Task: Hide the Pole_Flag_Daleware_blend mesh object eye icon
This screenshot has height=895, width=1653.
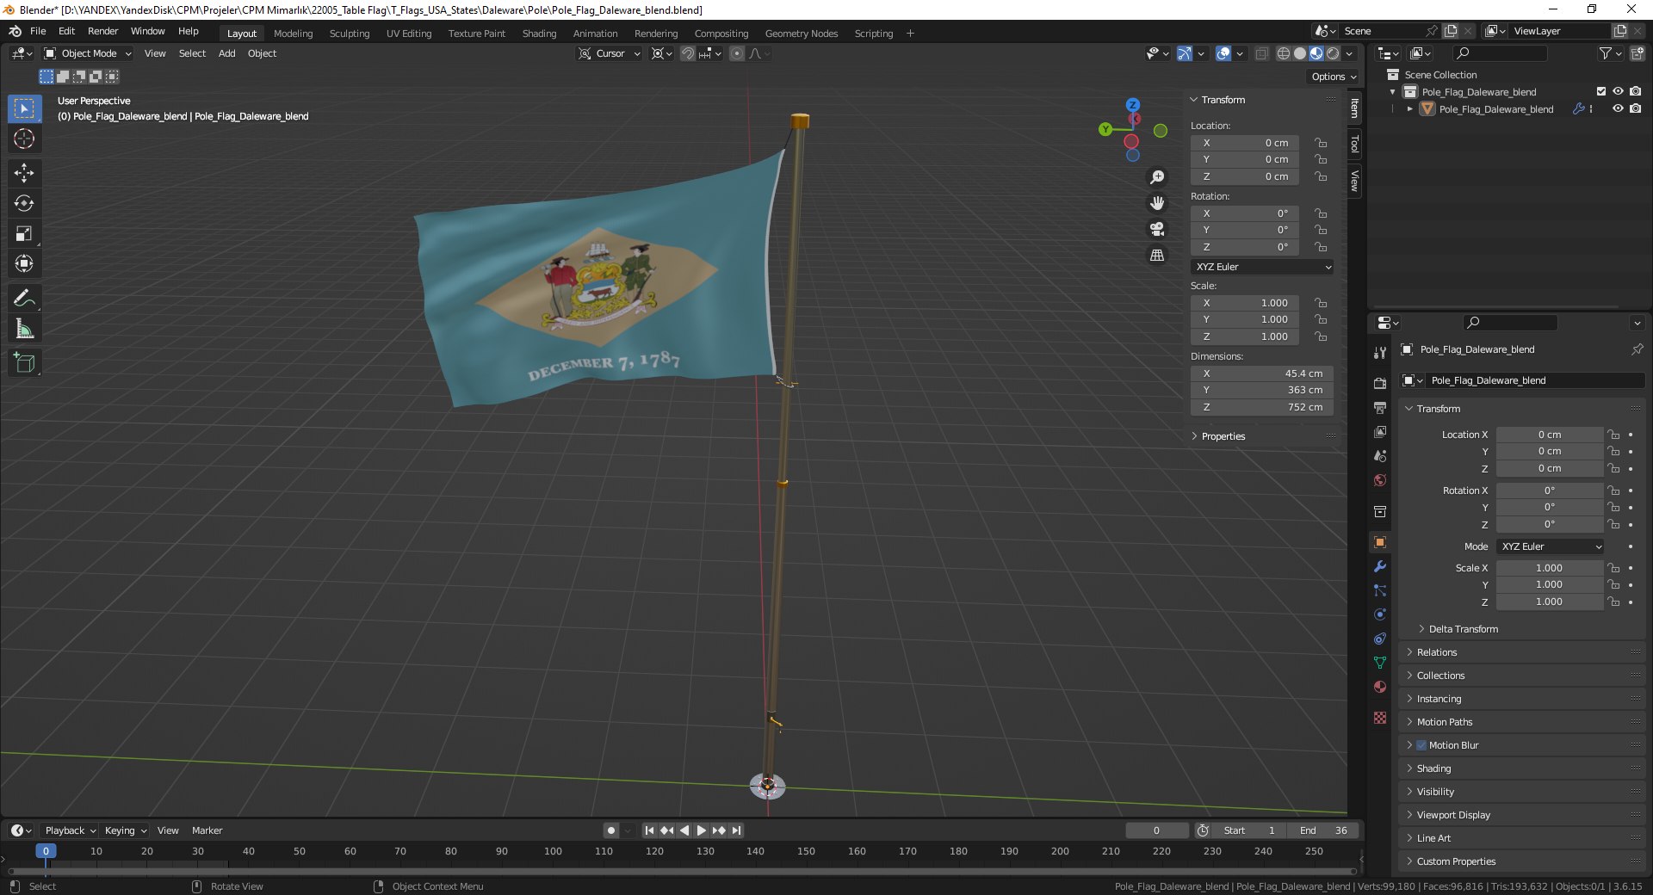Action: [1618, 108]
